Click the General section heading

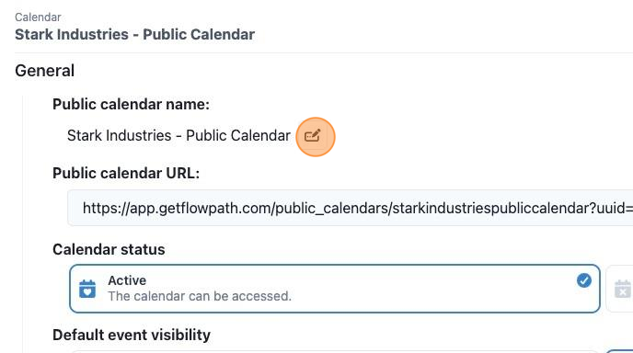(45, 71)
